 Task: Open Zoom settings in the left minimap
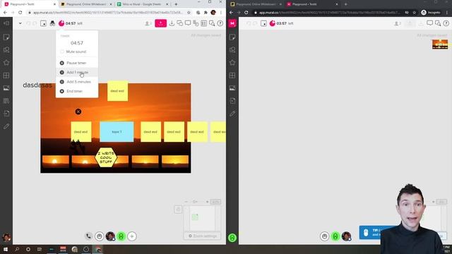pyautogui.click(x=203, y=236)
